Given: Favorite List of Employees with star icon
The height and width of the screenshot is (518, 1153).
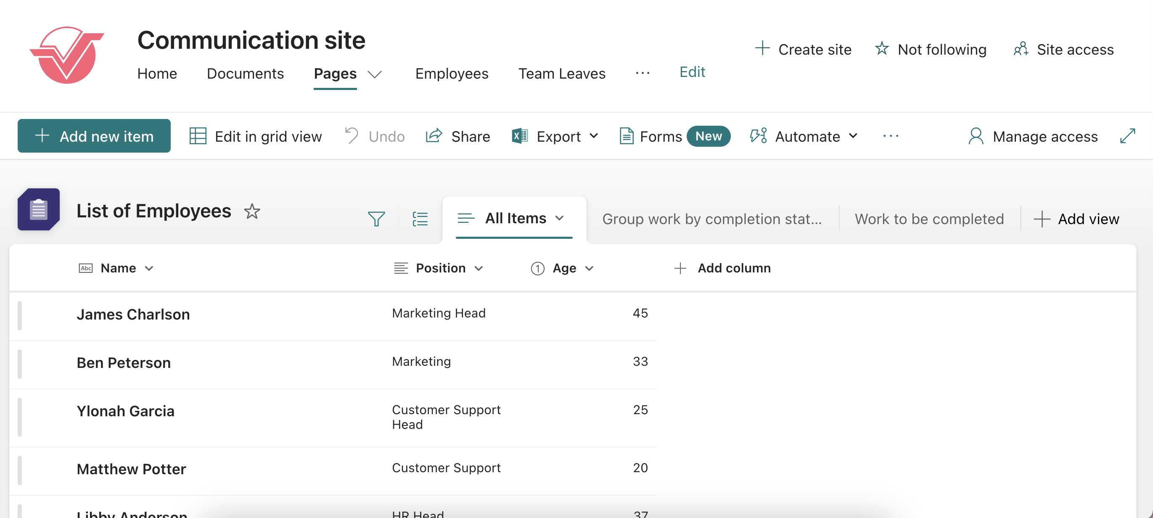Looking at the screenshot, I should [x=252, y=211].
